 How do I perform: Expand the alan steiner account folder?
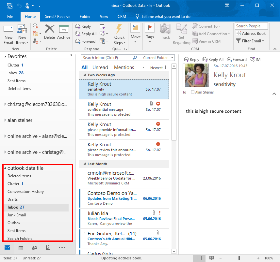pos(5,120)
